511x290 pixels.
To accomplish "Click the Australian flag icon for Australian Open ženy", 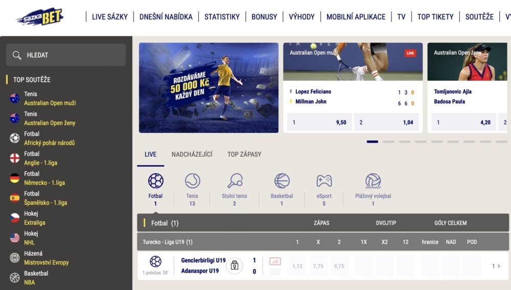I will pyautogui.click(x=15, y=118).
